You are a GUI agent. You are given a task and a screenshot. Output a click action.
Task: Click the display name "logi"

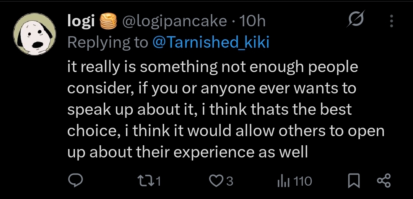pyautogui.click(x=81, y=21)
